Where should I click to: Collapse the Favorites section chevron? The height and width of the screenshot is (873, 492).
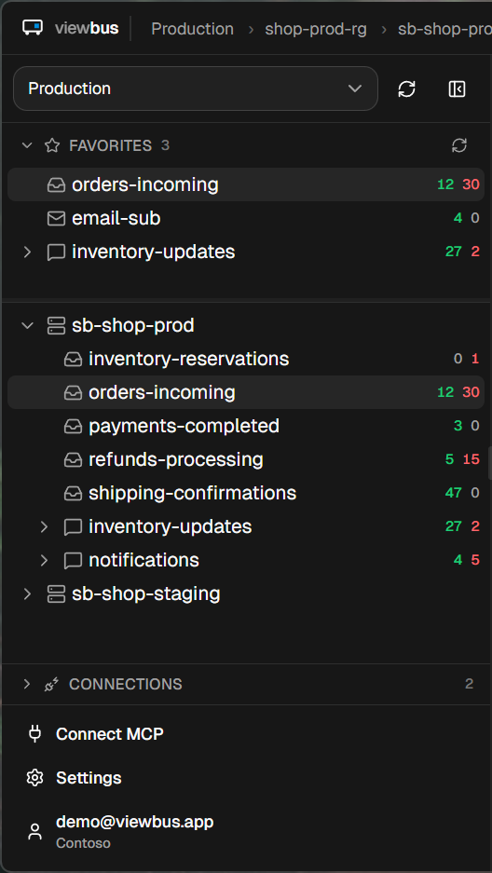27,146
